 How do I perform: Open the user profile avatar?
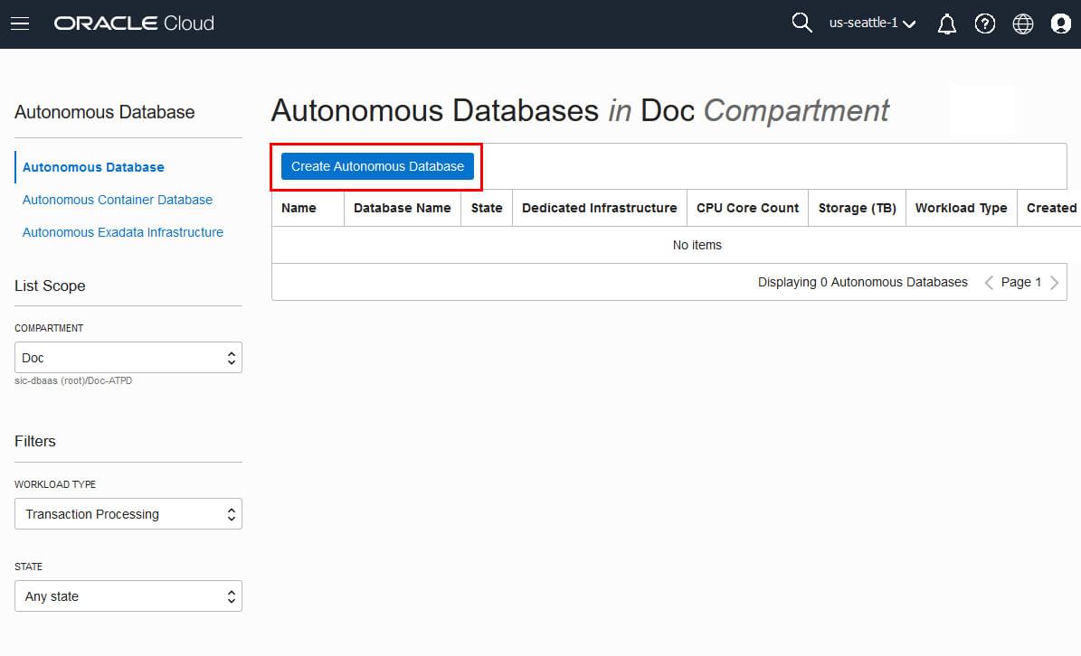pos(1060,23)
